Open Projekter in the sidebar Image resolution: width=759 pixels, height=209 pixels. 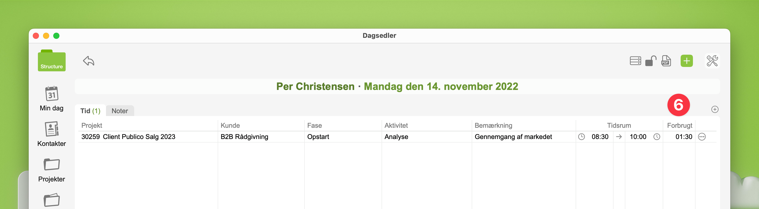(51, 170)
